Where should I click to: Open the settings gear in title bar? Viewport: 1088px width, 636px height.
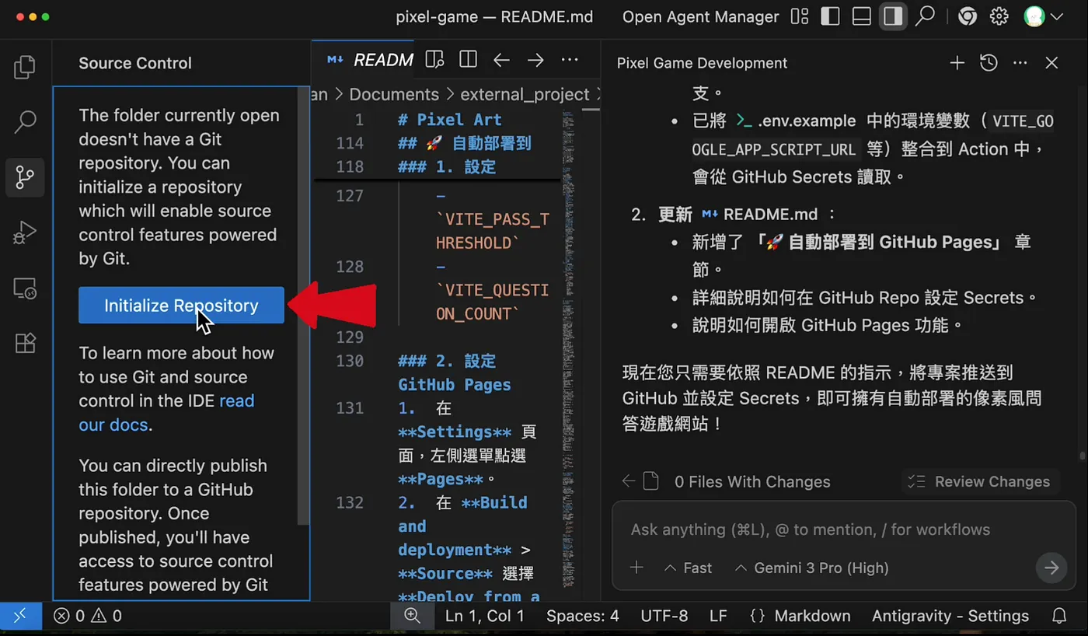[999, 16]
